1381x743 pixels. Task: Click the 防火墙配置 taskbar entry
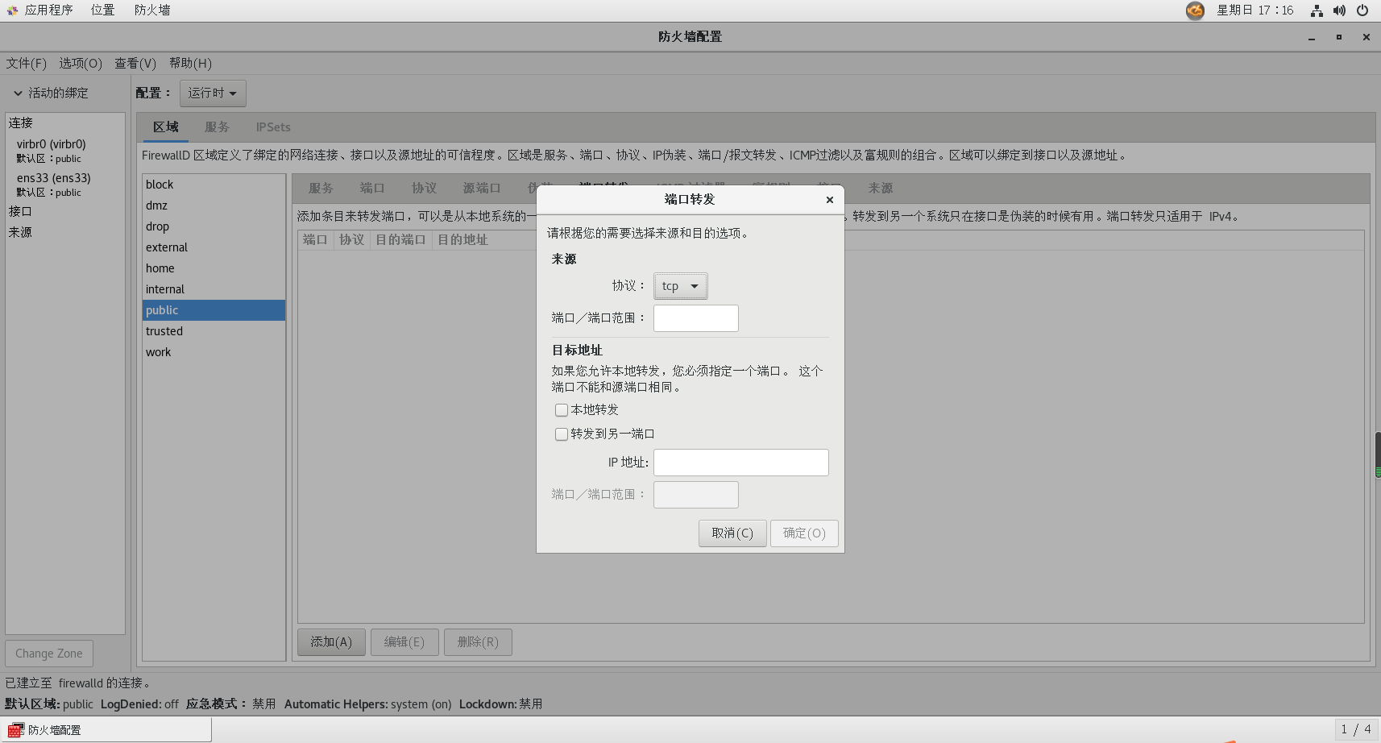(x=106, y=730)
